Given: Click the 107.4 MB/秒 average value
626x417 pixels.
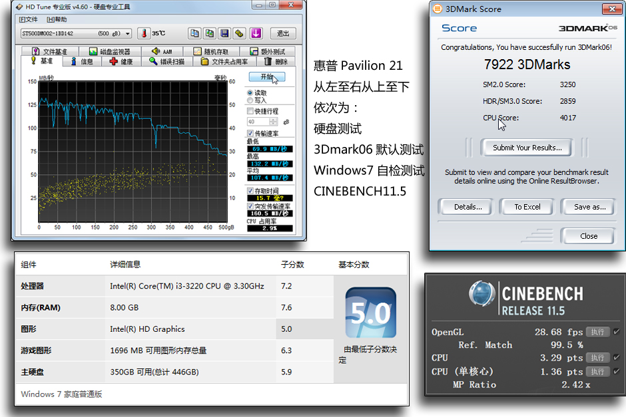Looking at the screenshot, I should click(x=270, y=178).
